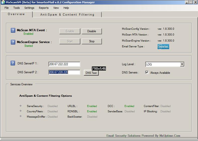Click the DCC Enabled status
Screen dimensions: 198x141
[x=129, y=106]
